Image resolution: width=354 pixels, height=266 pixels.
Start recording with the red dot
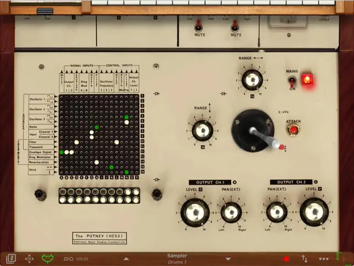(x=286, y=259)
